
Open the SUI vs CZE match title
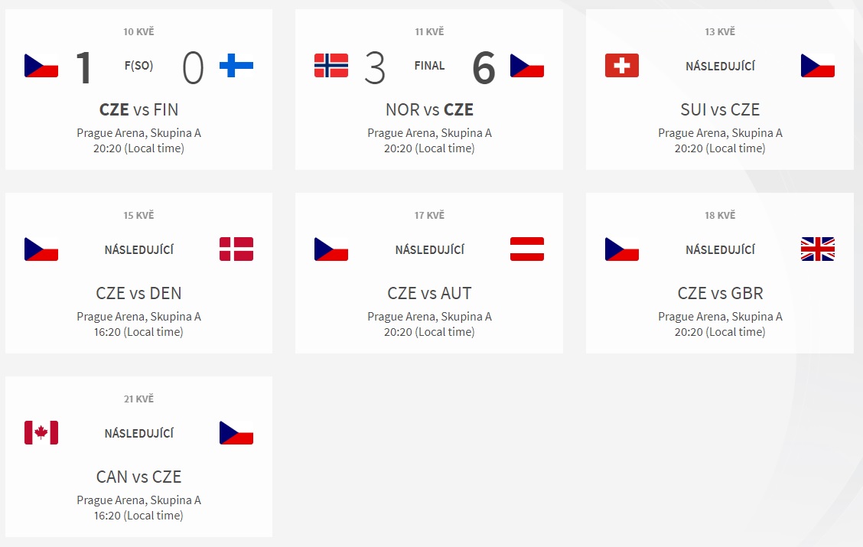pos(720,109)
